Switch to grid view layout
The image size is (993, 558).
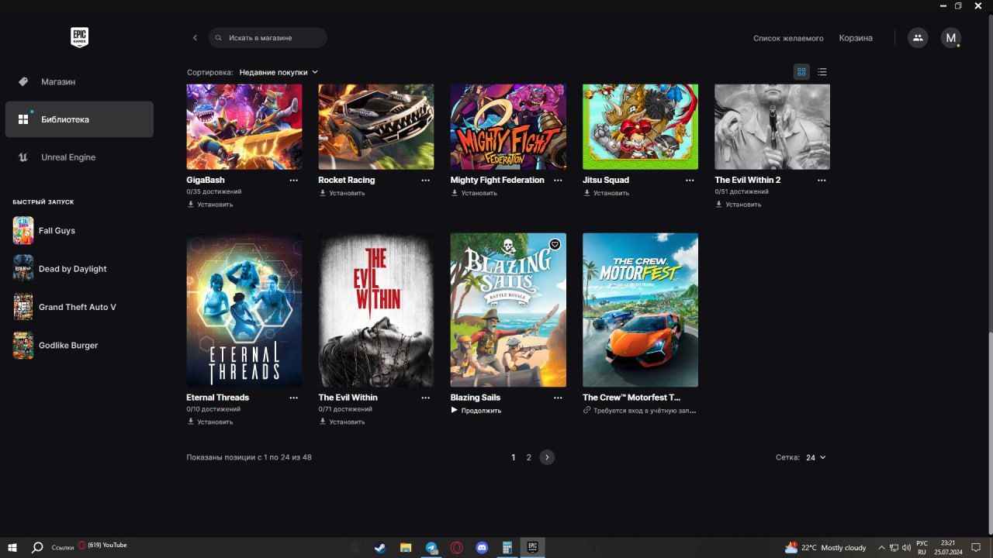801,72
